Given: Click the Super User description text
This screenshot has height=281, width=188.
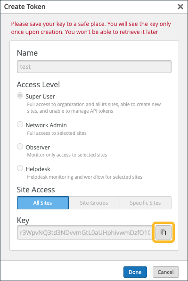Looking at the screenshot, I should (x=94, y=107).
